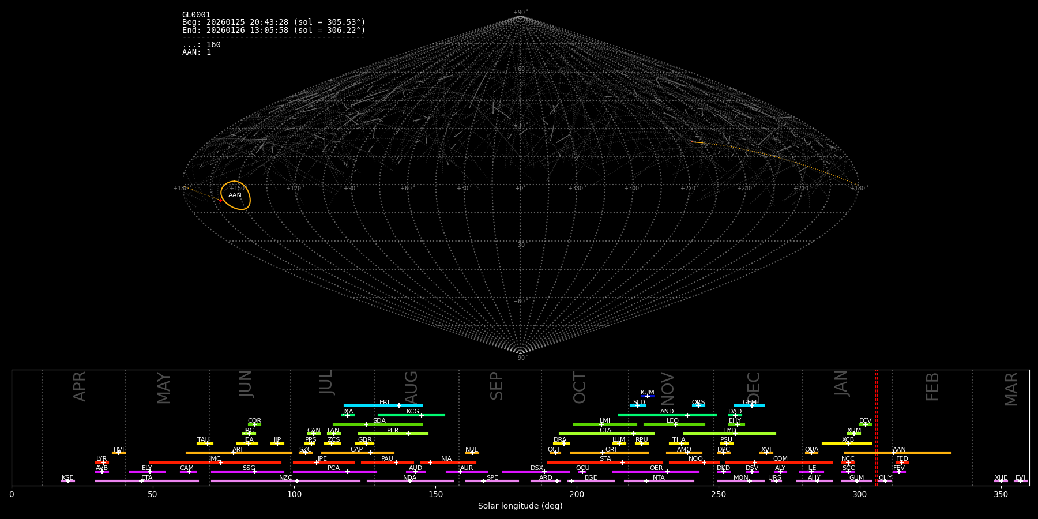Select the ECV shower label

(865, 421)
